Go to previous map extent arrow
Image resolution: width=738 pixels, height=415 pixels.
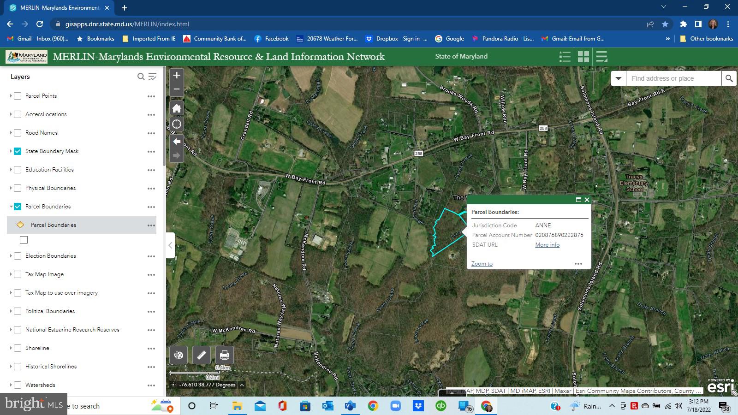coord(177,142)
